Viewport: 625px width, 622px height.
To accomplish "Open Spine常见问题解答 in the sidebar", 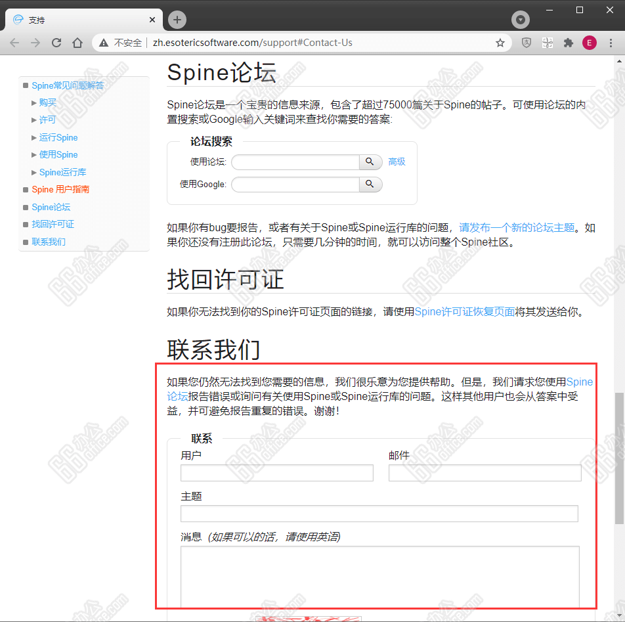I will pyautogui.click(x=68, y=85).
